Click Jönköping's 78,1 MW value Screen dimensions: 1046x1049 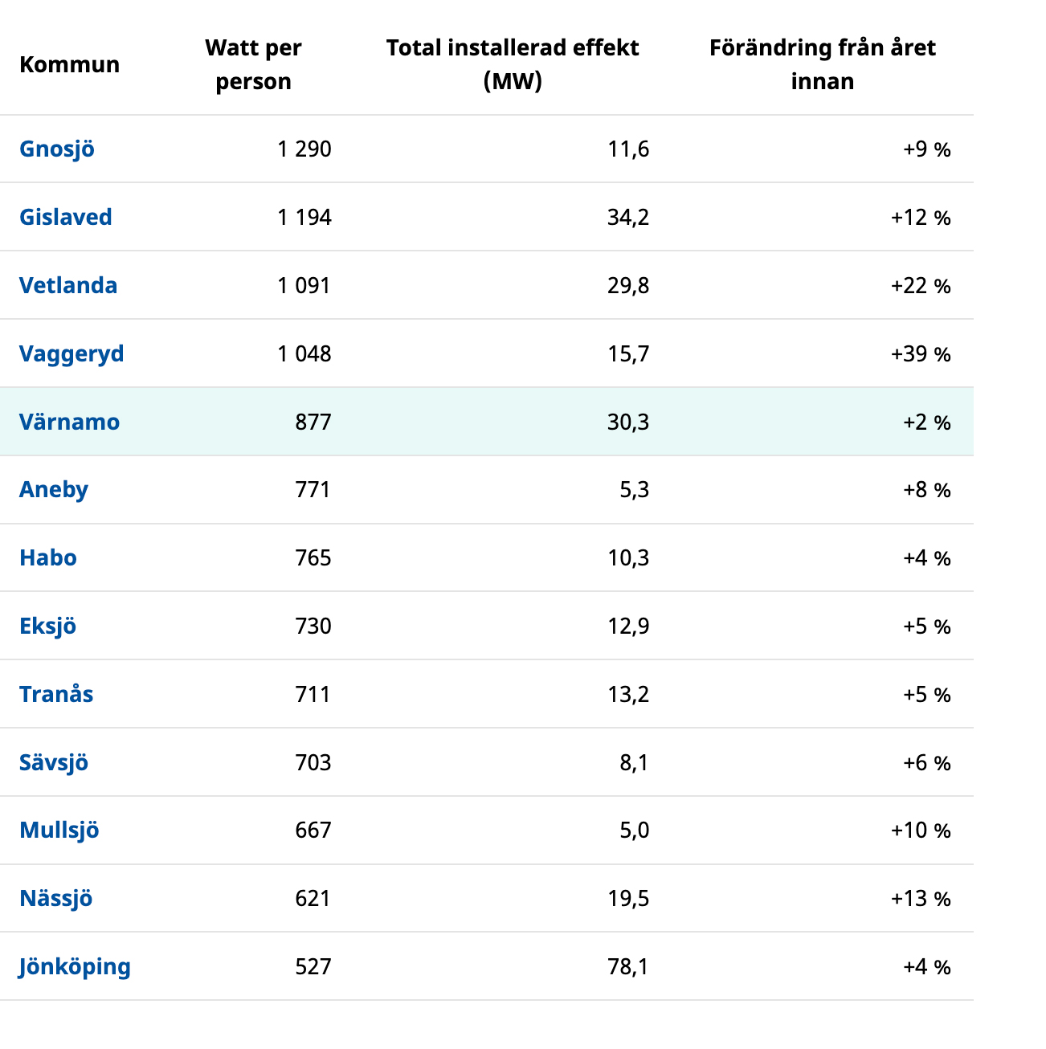click(628, 967)
